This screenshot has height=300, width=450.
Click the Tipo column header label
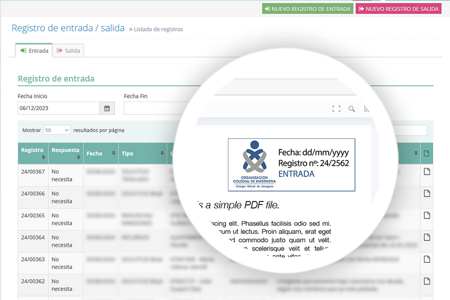[127, 153]
